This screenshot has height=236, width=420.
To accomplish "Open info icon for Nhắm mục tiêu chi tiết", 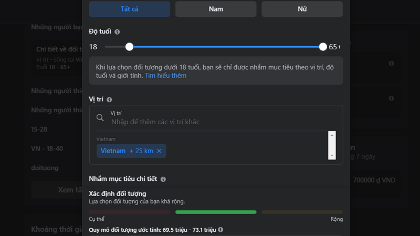I will click(x=163, y=179).
